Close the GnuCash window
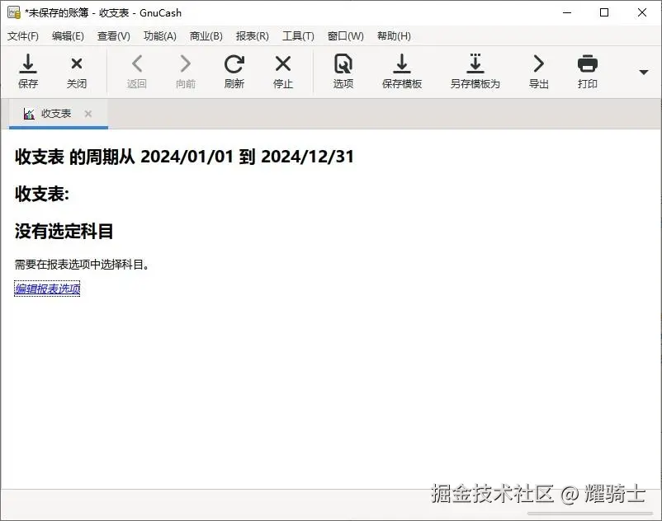The height and width of the screenshot is (521, 662). (x=641, y=12)
